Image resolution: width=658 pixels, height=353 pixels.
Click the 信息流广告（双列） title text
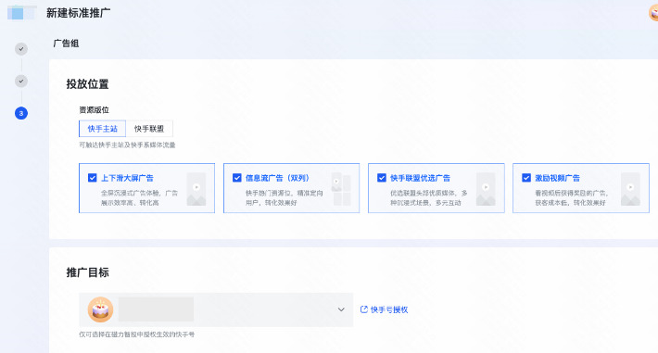[x=277, y=178]
